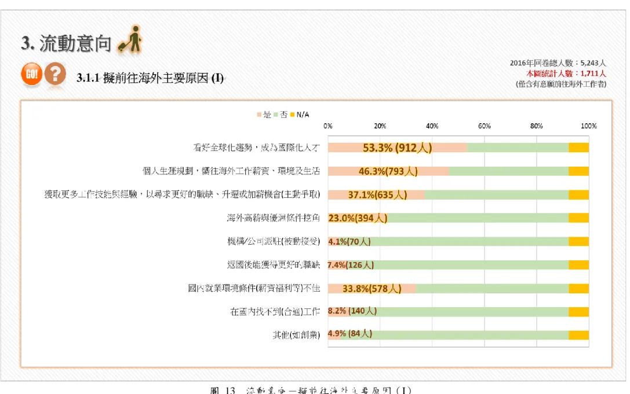Click the 國內就業環境條件不佳 category label
The image size is (630, 394).
pos(254,289)
